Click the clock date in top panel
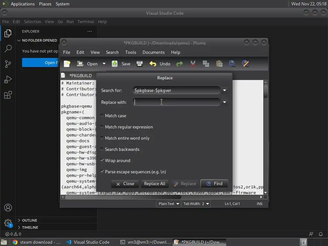328x246 pixels. pyautogui.click(x=309, y=4)
